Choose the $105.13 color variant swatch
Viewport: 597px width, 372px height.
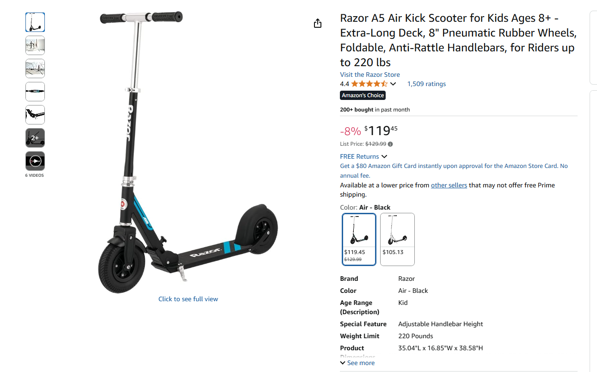[397, 239]
